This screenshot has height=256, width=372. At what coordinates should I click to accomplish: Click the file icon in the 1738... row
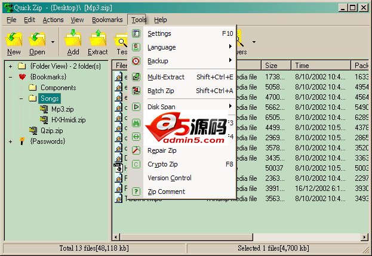coord(119,77)
